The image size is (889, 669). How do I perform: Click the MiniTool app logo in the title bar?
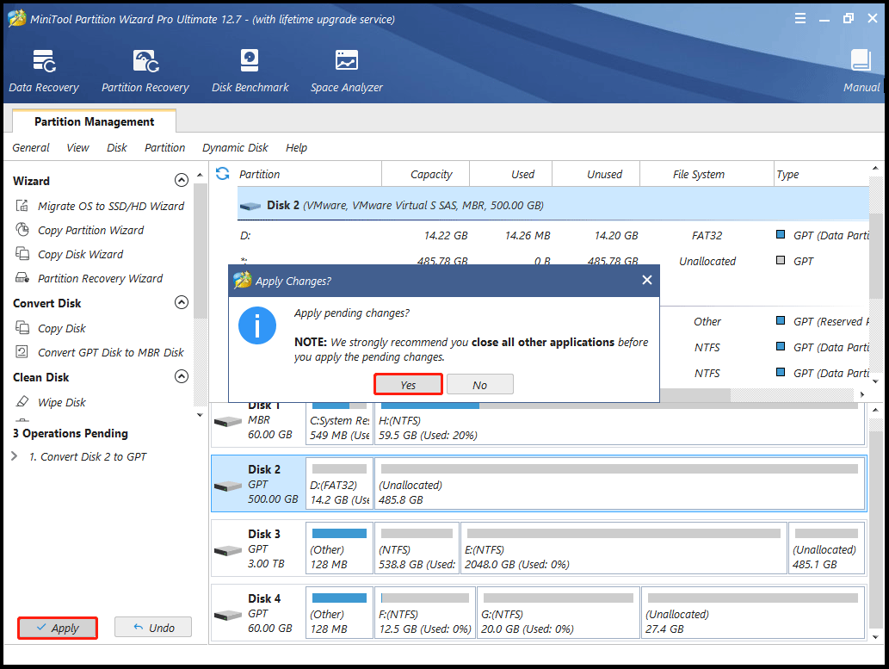click(x=16, y=18)
